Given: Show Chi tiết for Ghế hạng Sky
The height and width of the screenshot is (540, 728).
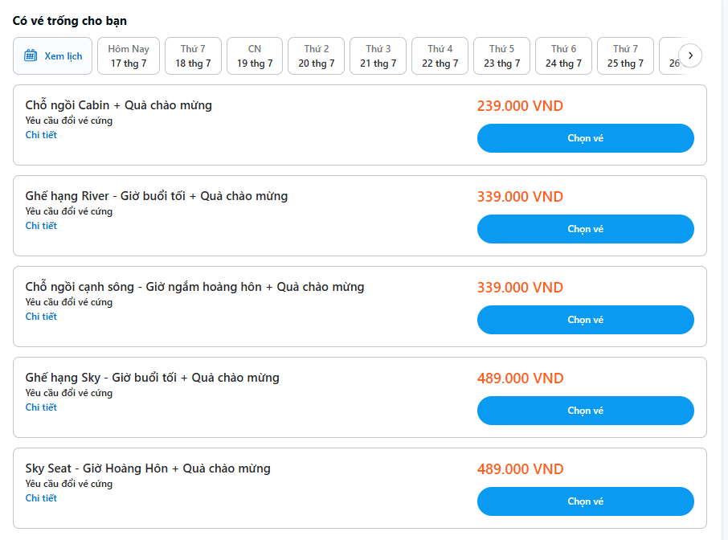Looking at the screenshot, I should tap(41, 407).
